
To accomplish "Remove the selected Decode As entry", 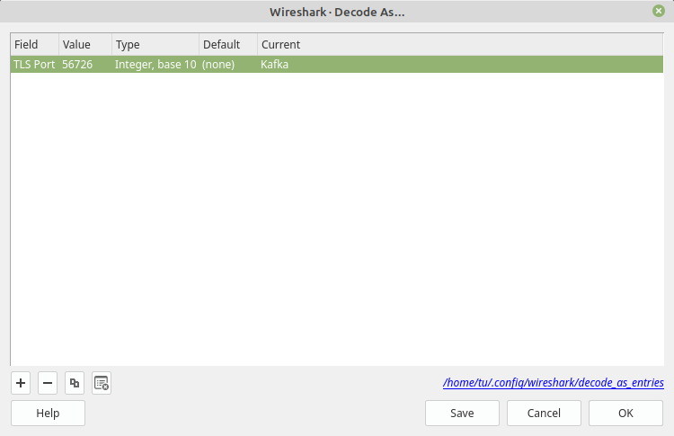I will (x=48, y=383).
